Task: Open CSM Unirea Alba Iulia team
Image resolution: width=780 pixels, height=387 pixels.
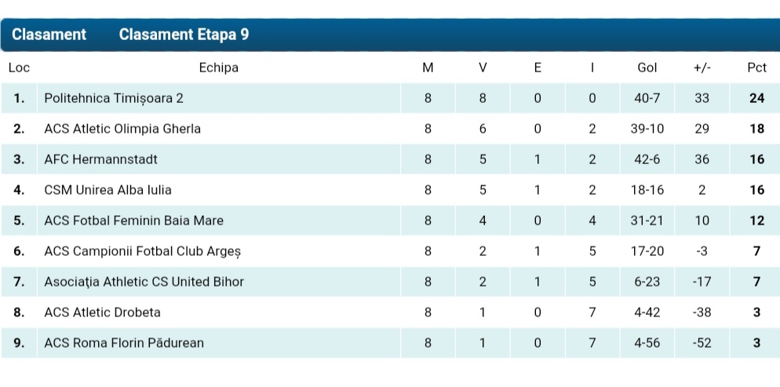Action: pos(108,190)
